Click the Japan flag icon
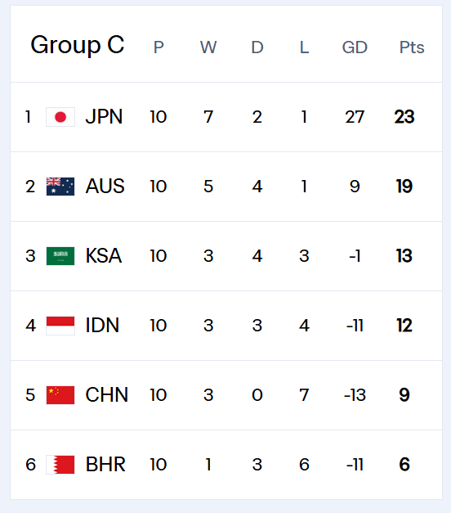 coord(60,117)
